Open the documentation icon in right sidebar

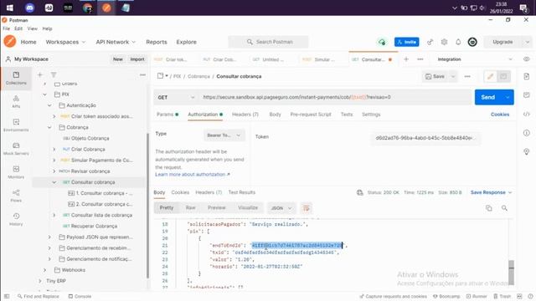tap(527, 76)
